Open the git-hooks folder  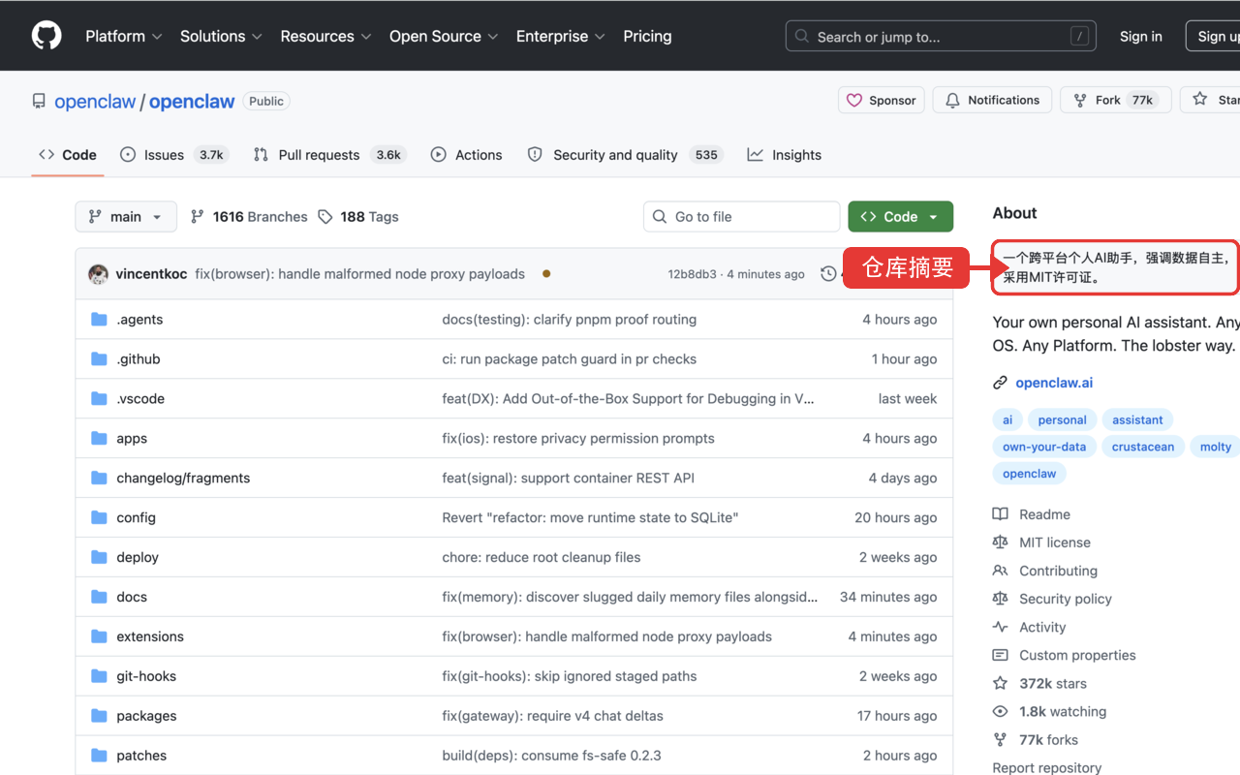146,676
